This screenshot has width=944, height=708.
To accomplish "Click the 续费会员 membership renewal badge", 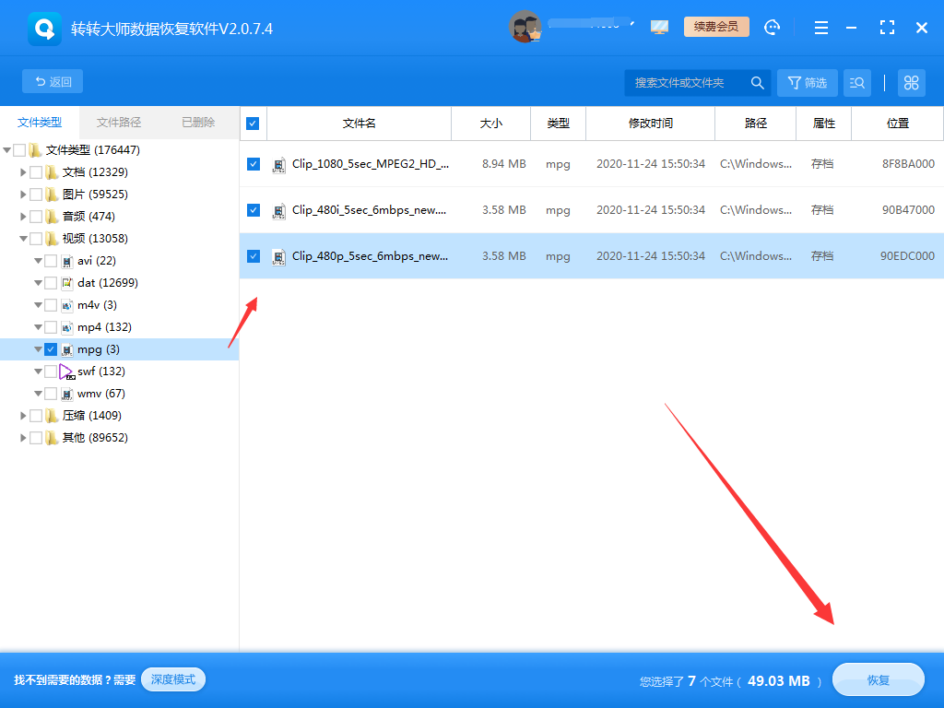I will click(x=717, y=27).
